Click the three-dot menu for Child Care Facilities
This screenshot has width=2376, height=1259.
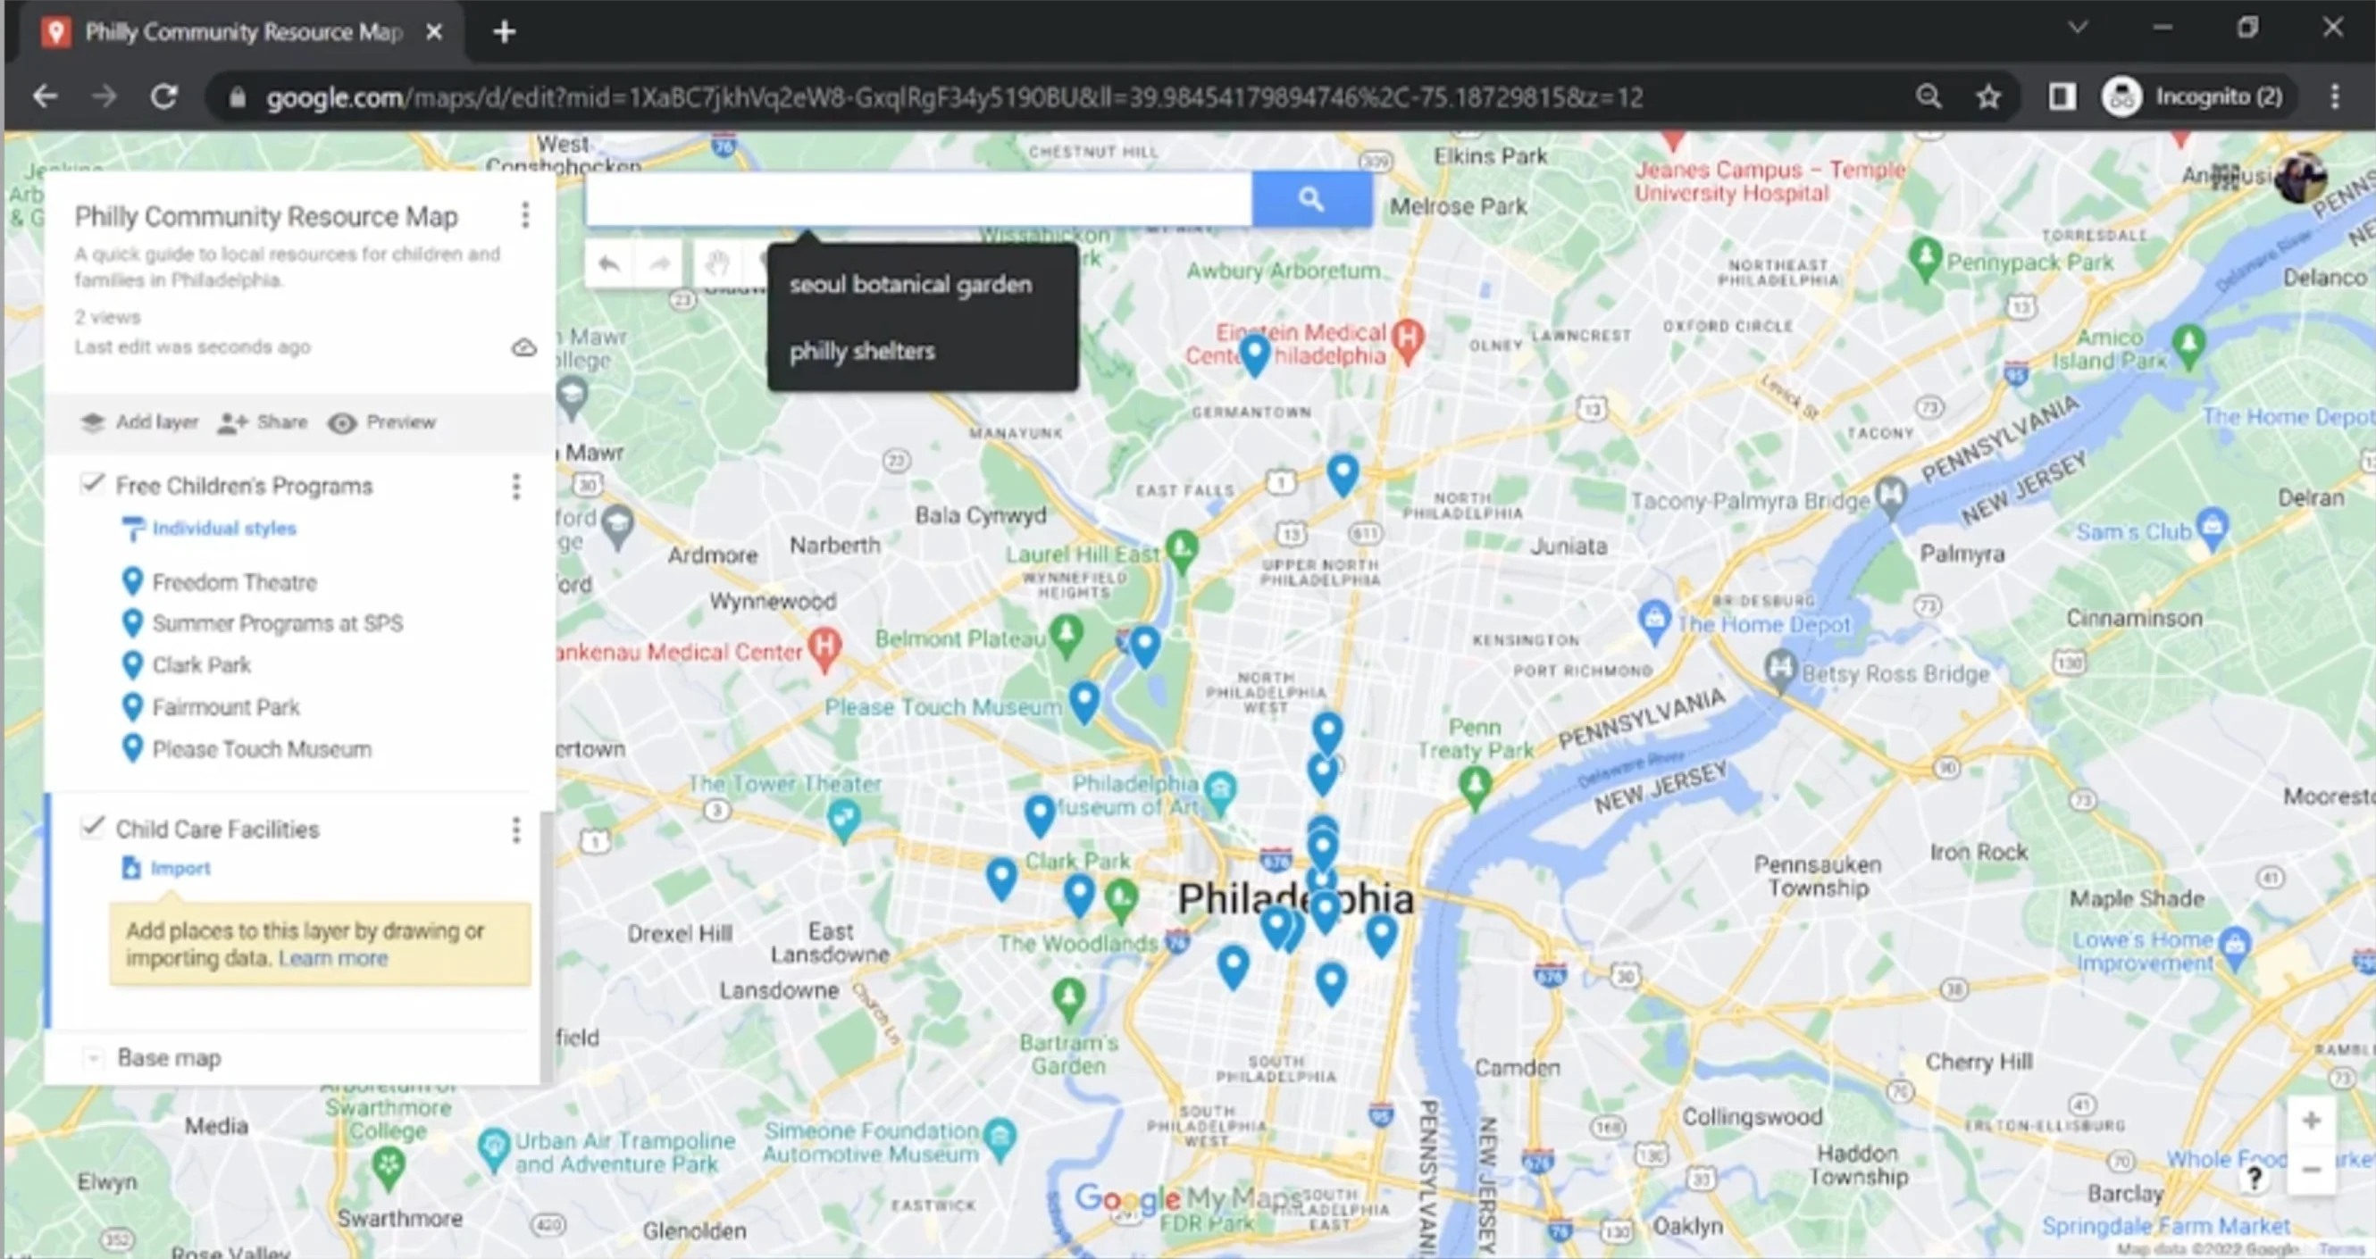point(515,829)
